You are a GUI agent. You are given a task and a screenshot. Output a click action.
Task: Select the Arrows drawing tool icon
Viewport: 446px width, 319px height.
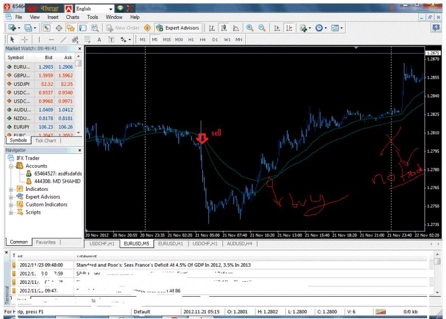click(x=123, y=40)
